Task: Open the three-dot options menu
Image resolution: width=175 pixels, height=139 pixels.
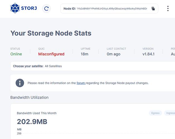Action: [168, 9]
